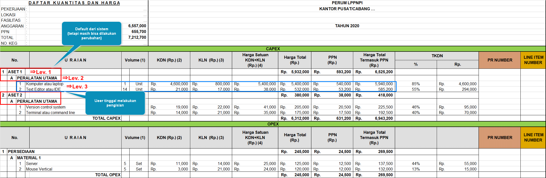Select the header PPN value 655,700
The height and width of the screenshot is (178, 546).
point(139,31)
